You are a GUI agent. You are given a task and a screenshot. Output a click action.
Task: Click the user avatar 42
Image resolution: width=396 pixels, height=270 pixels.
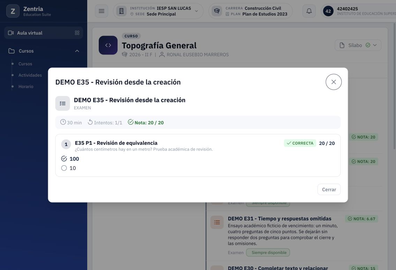click(x=328, y=11)
